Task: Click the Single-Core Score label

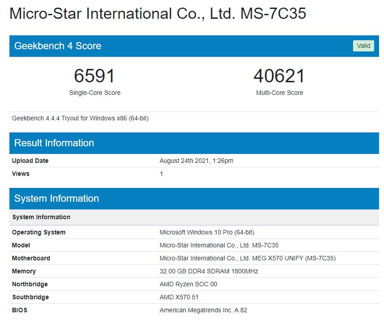Action: pos(95,93)
